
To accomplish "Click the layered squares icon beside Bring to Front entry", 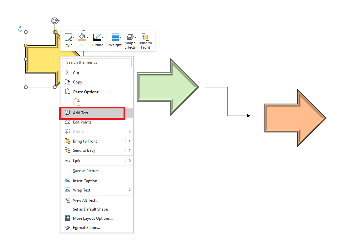I will (67, 141).
